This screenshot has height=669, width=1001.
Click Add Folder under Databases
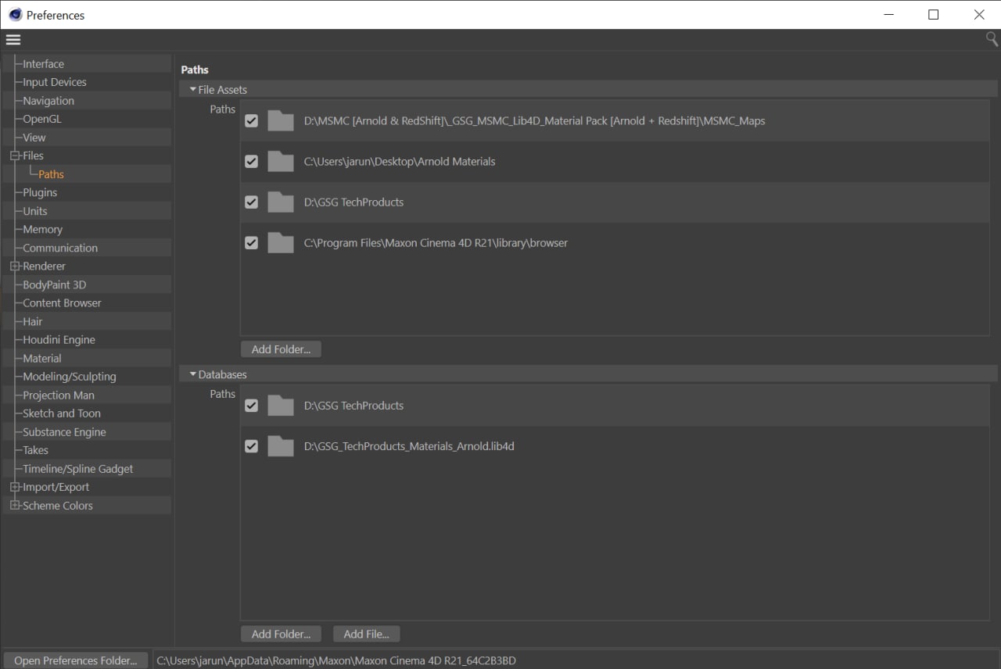tap(281, 634)
